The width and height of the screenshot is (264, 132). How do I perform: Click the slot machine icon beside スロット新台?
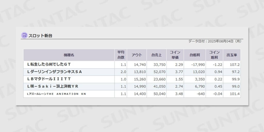(x=24, y=35)
